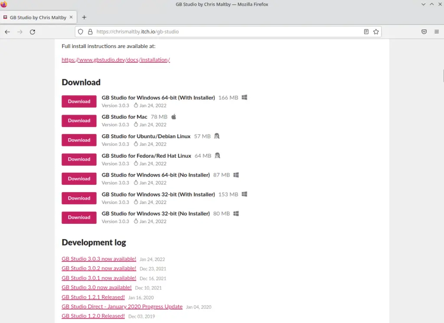Select the GB Studio by Chris Maltby tab
The width and height of the screenshot is (444, 323).
click(x=38, y=17)
